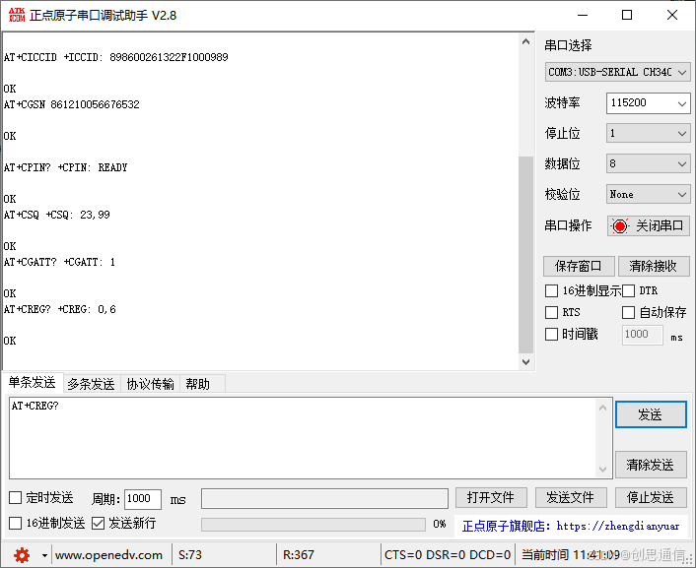Screen dimensions: 696x568
Task: Enable 16进制发送 hex send checkbox
Action: [x=16, y=524]
